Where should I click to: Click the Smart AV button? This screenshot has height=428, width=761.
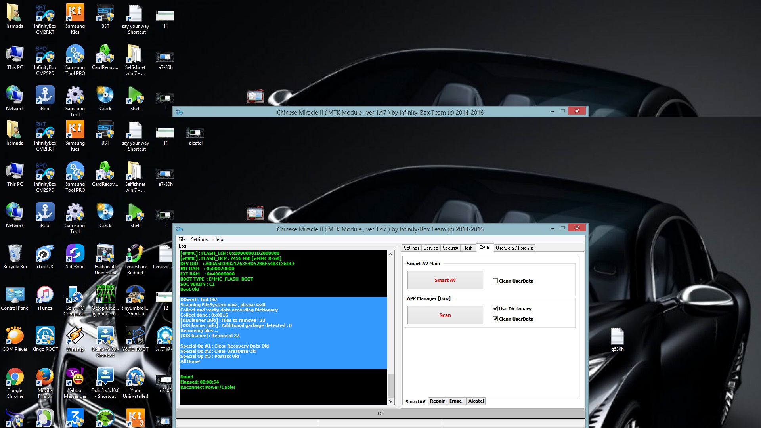[x=445, y=280]
